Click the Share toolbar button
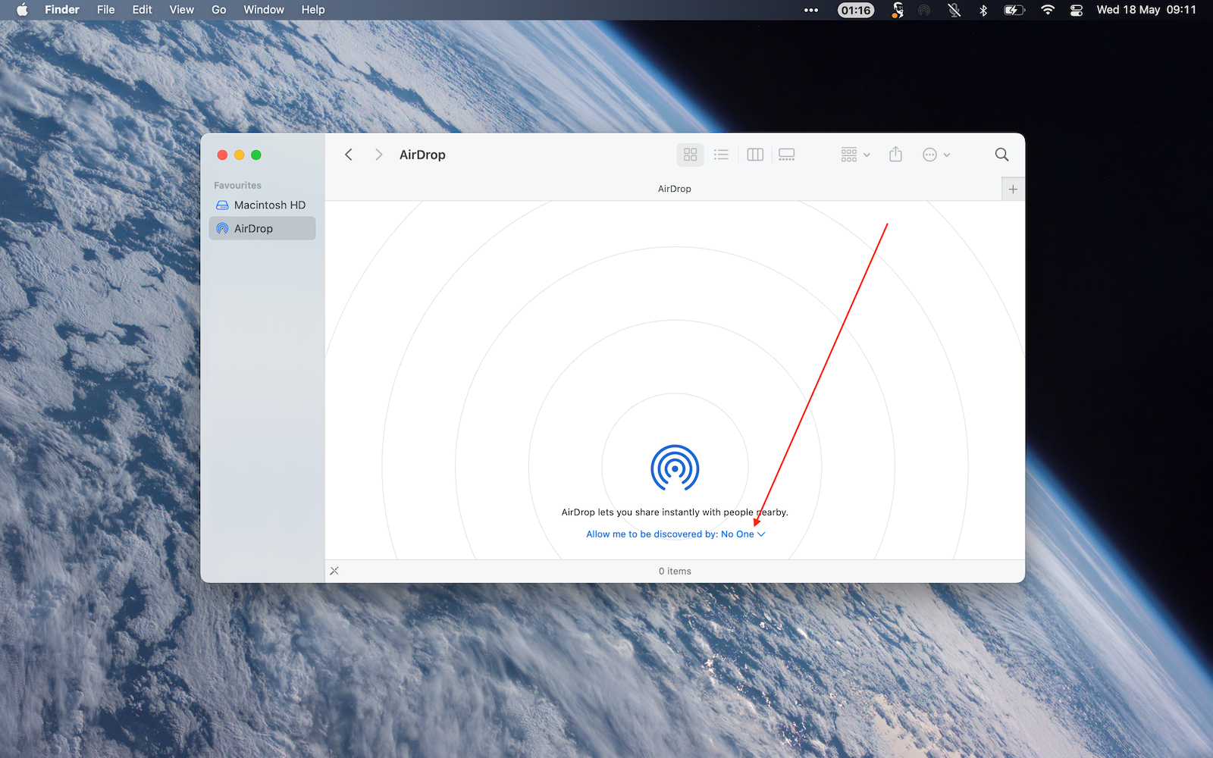The image size is (1213, 758). (x=895, y=155)
